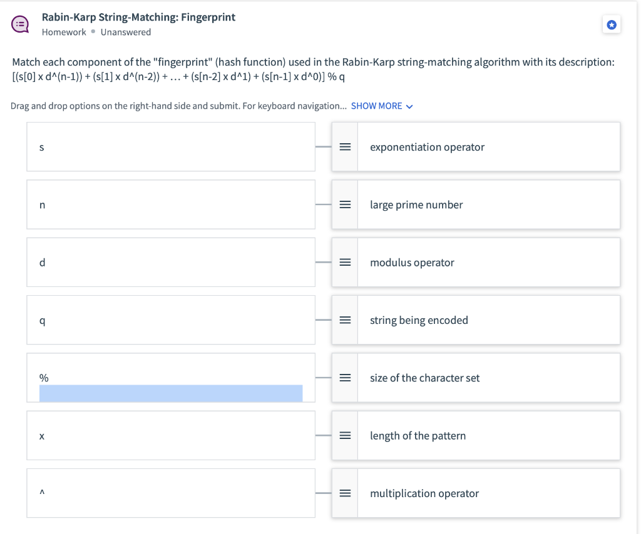Click the drag handle beside "size of the character set"
Screen dimensions: 641x534
pos(344,378)
